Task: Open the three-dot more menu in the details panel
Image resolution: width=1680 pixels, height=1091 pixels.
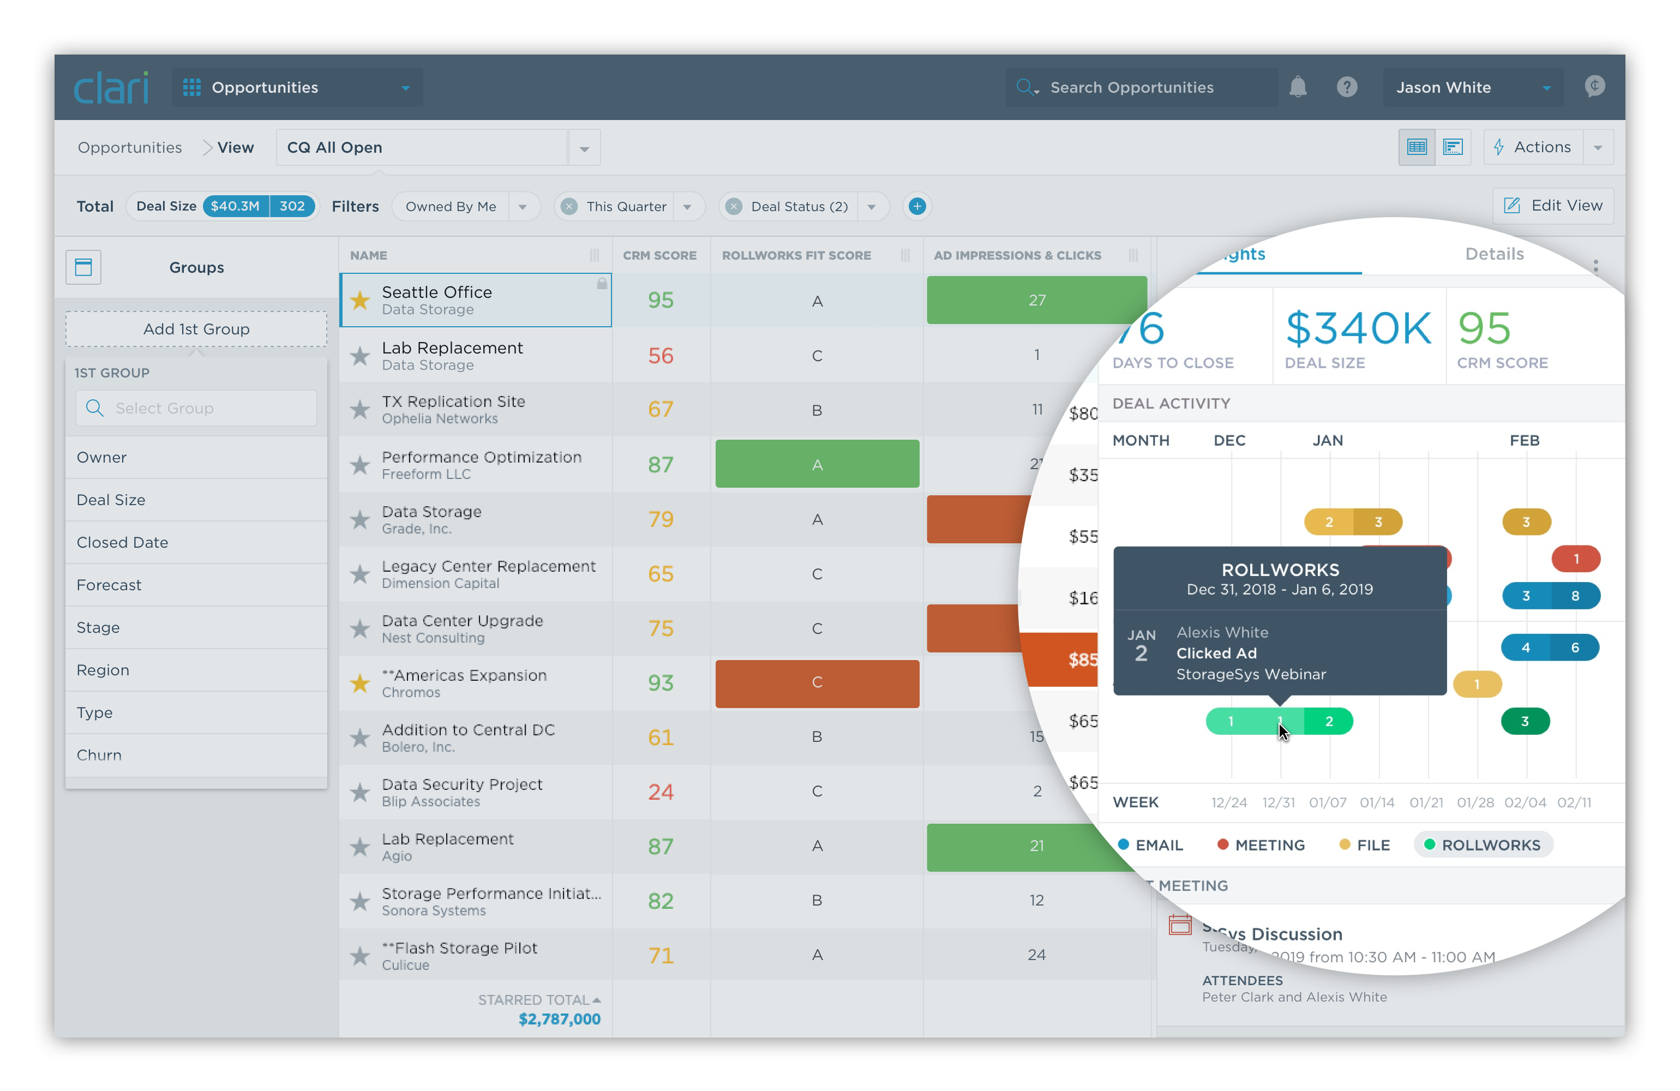Action: click(1595, 266)
